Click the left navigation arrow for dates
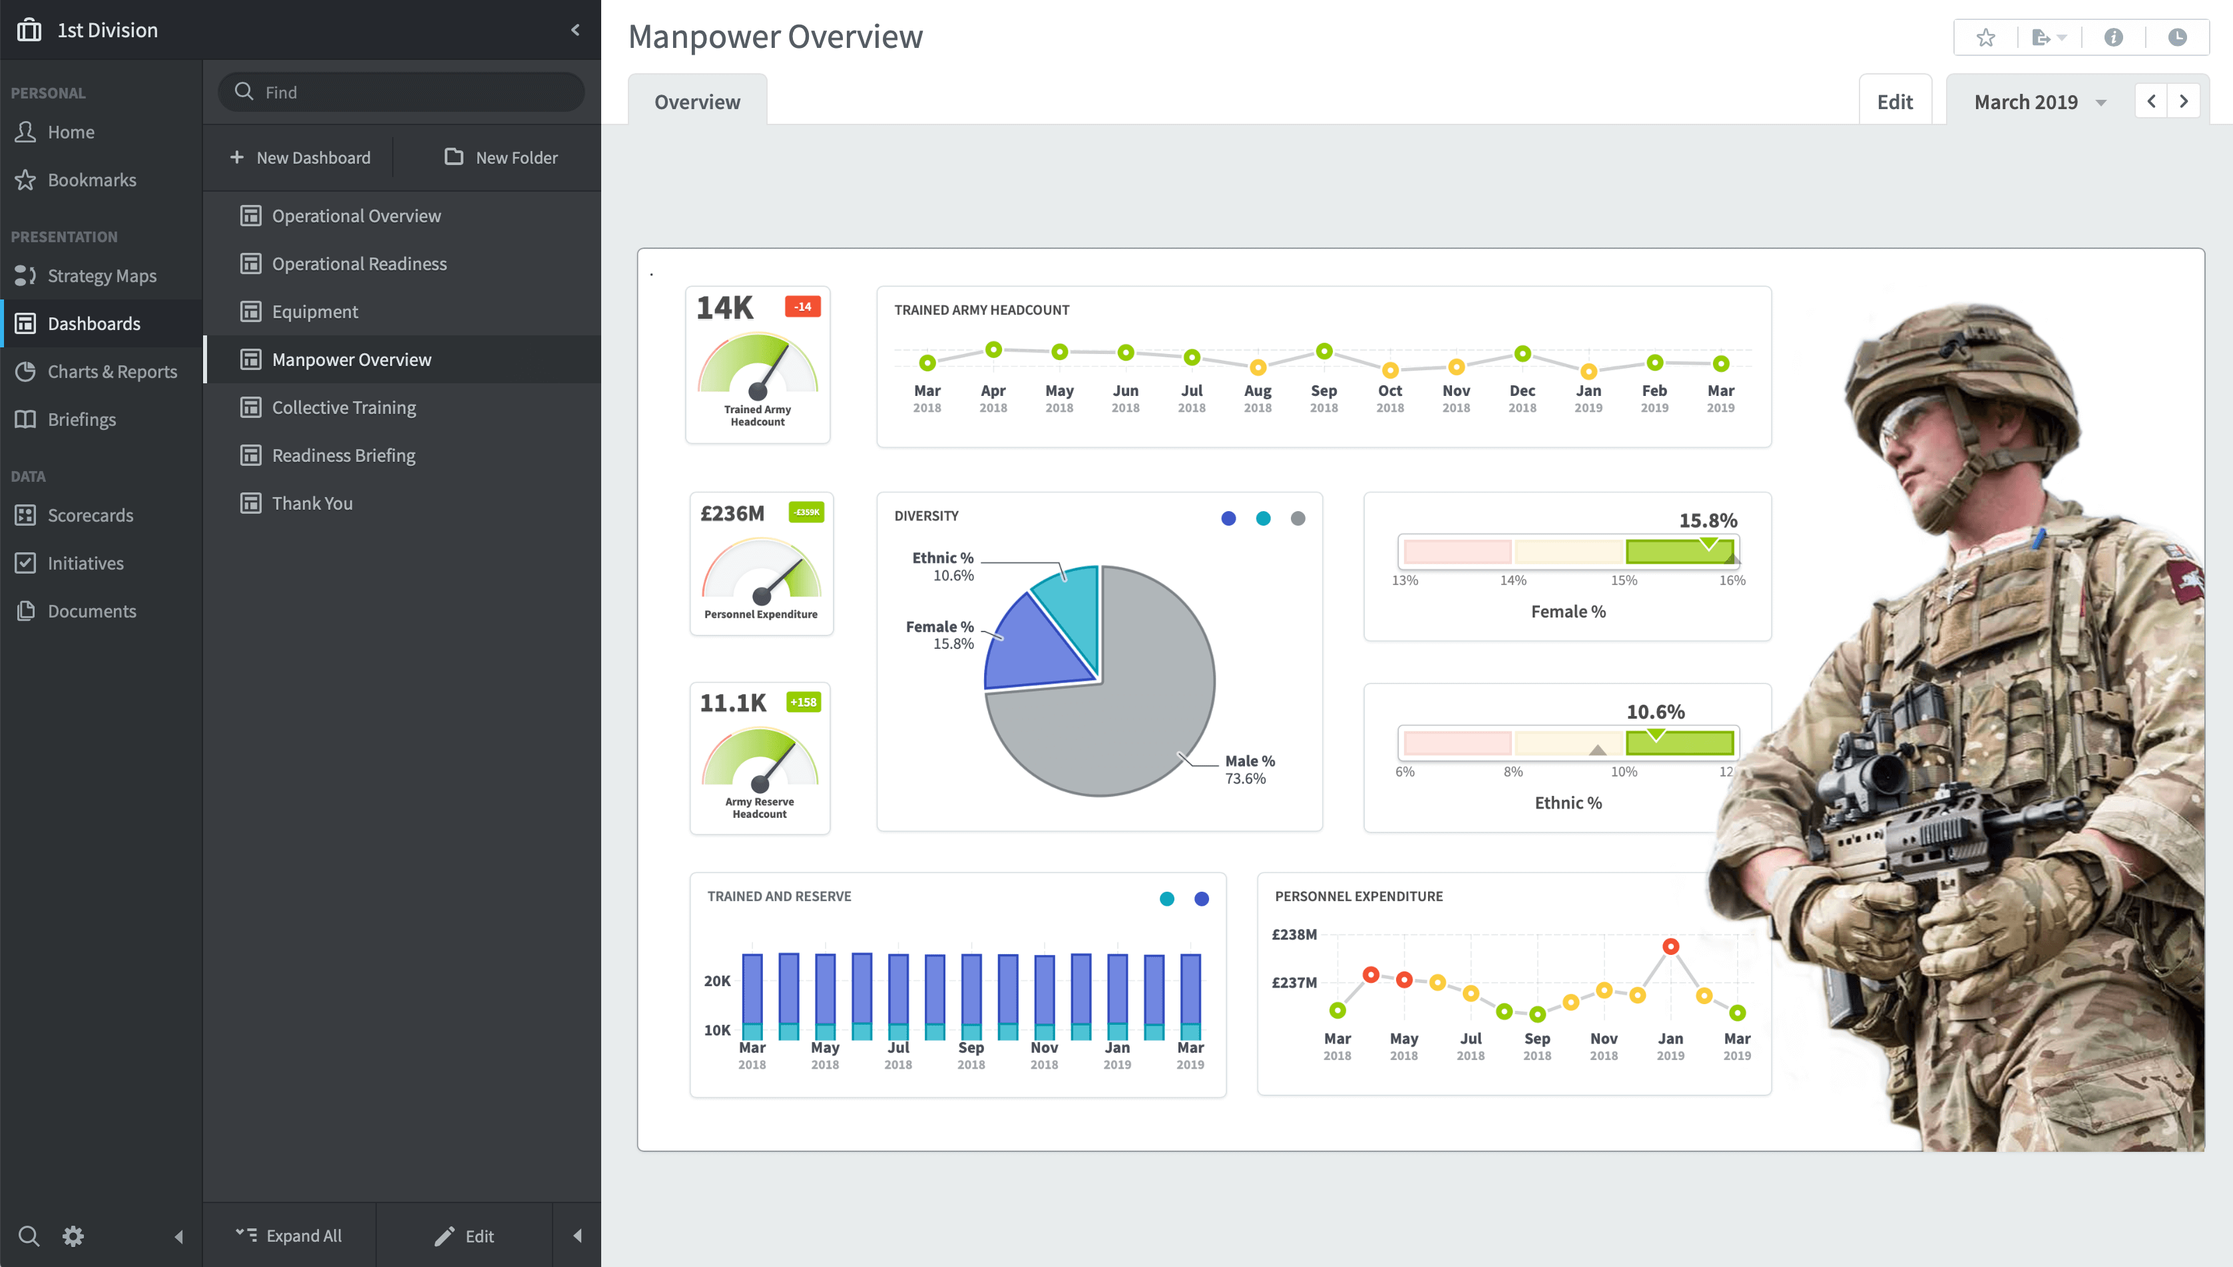The height and width of the screenshot is (1267, 2233). [x=2152, y=101]
